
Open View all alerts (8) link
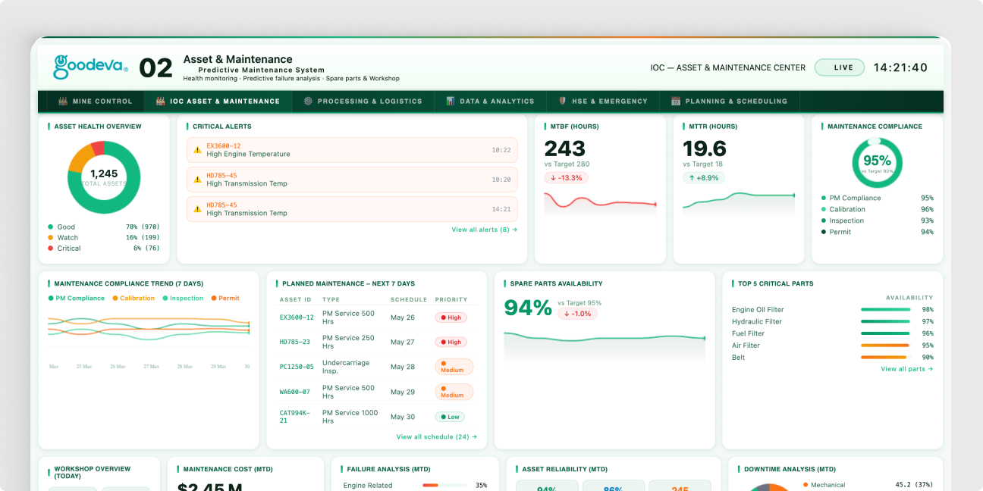(484, 230)
